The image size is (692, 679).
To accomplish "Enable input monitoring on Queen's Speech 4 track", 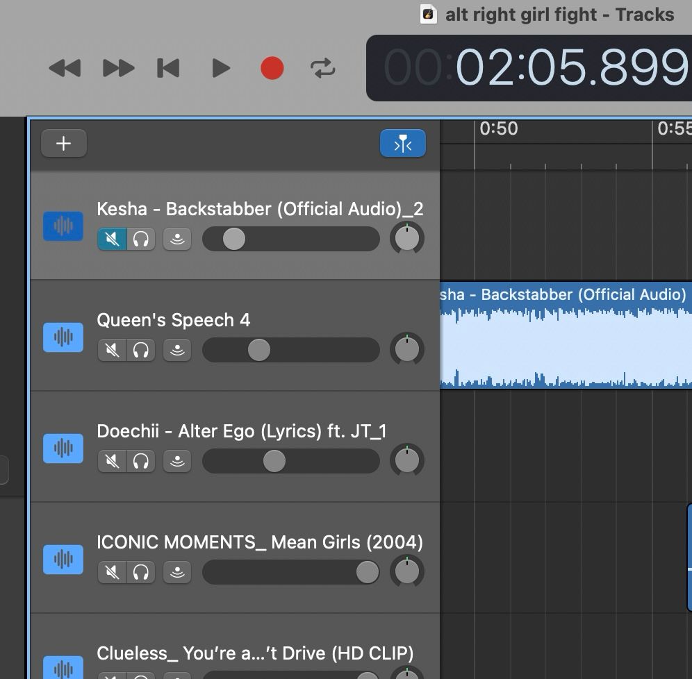I will [x=177, y=350].
